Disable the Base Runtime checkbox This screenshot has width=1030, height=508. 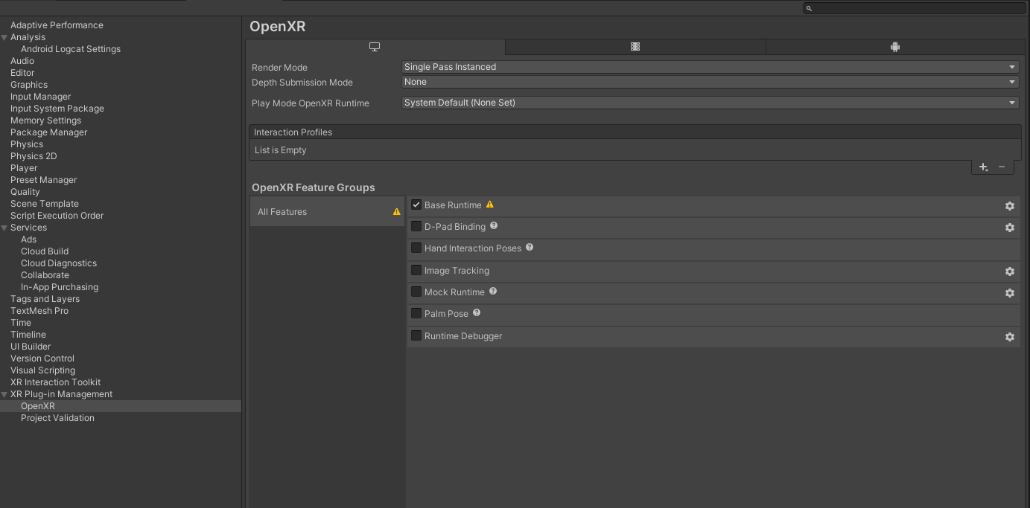pos(416,205)
